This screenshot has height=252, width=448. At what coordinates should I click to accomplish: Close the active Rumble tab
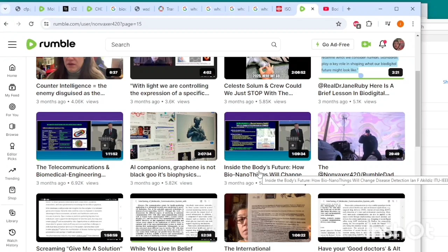313,9
